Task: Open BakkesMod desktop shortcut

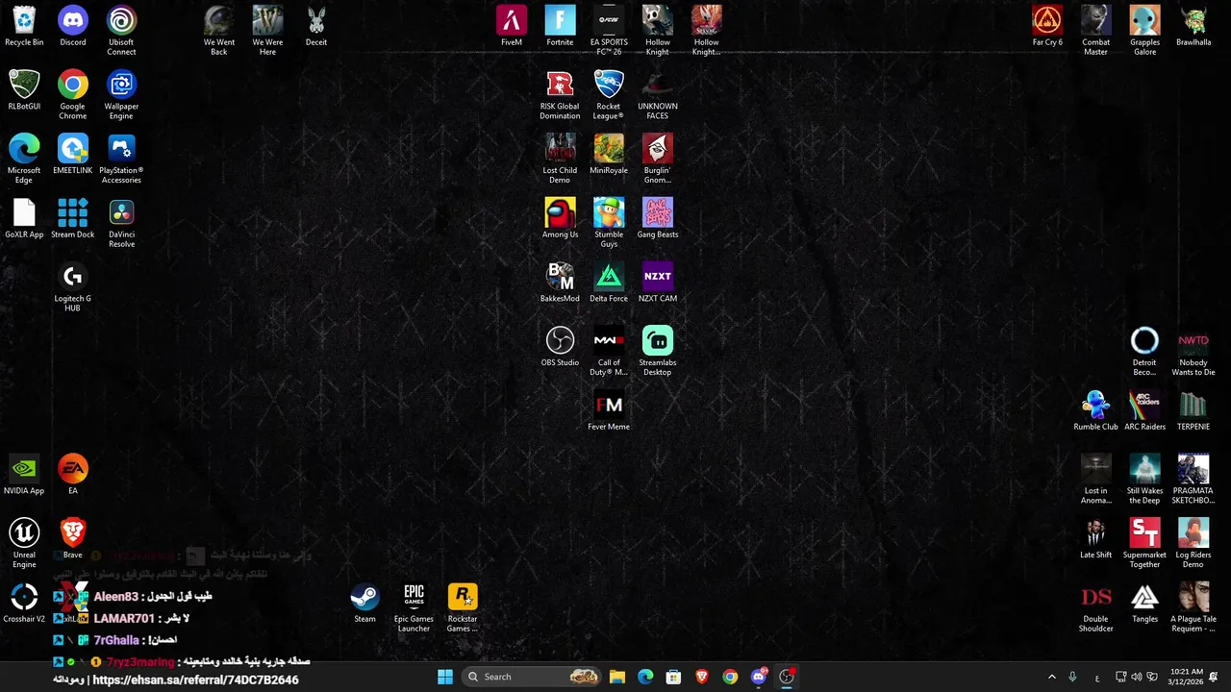Action: coord(560,284)
